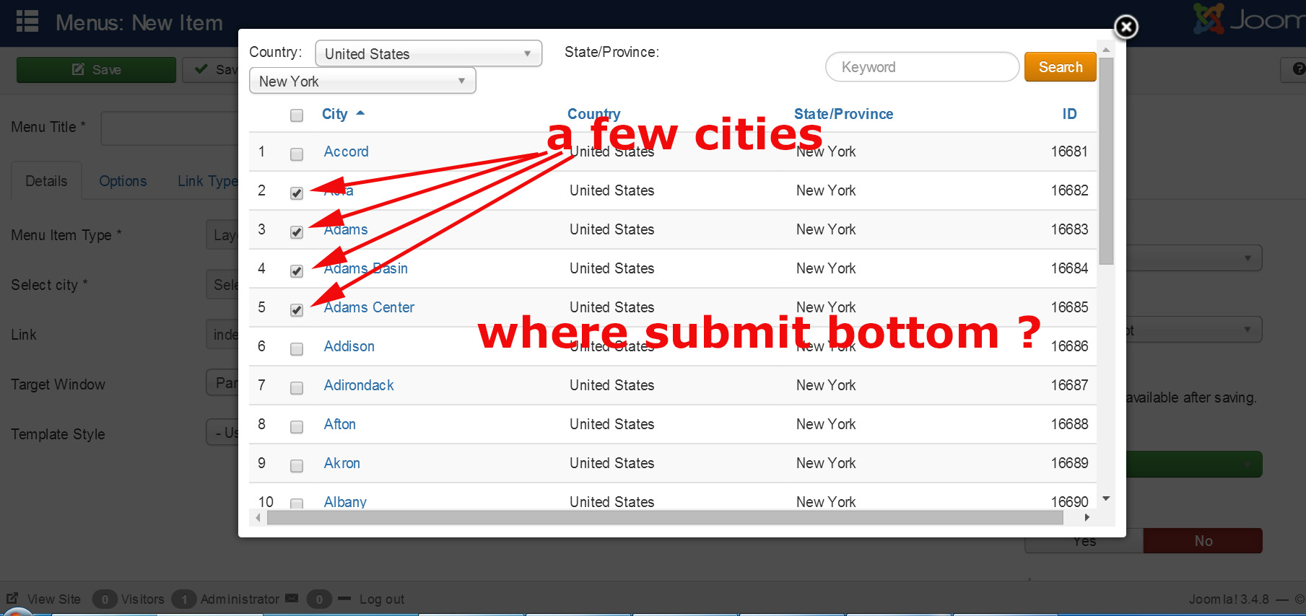Click the orange Search button
The width and height of the screenshot is (1306, 616).
pyautogui.click(x=1060, y=67)
